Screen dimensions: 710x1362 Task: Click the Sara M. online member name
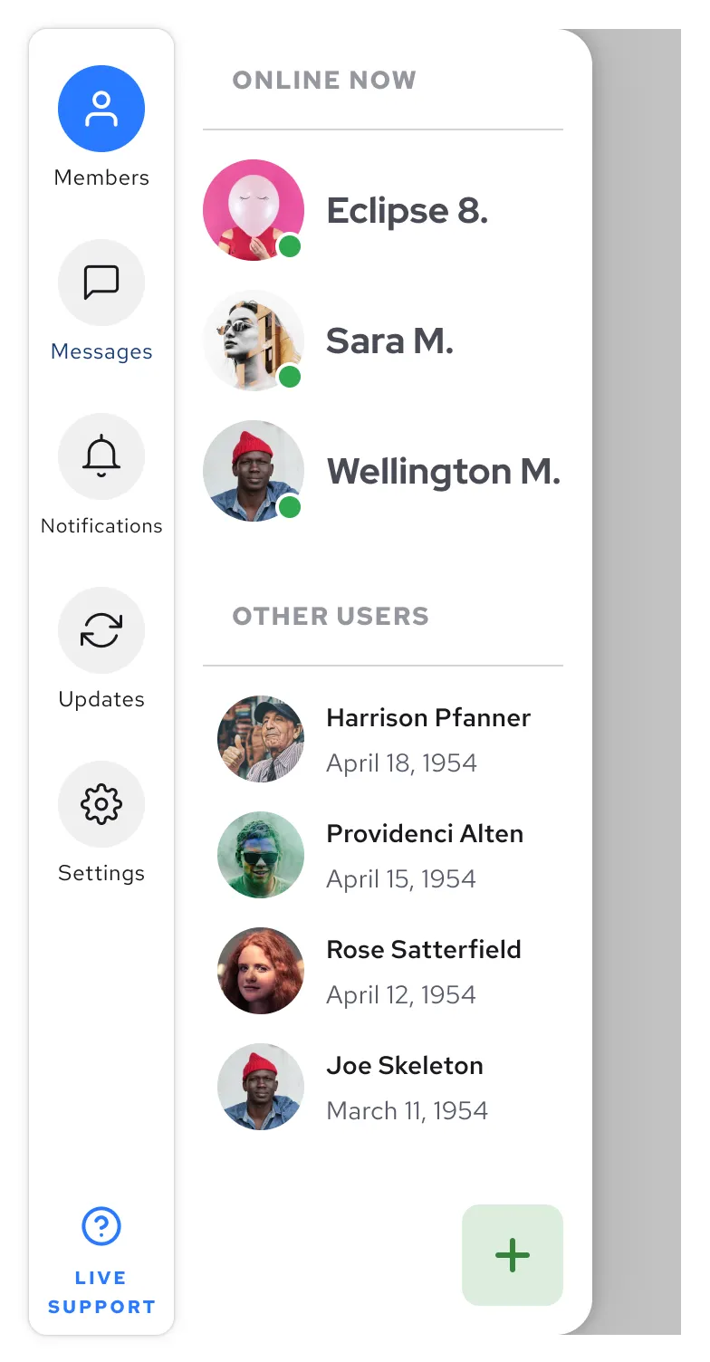(389, 340)
